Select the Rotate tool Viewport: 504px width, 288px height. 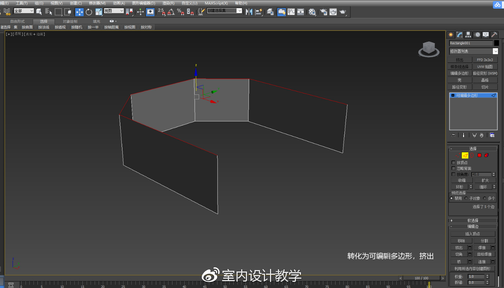[89, 12]
